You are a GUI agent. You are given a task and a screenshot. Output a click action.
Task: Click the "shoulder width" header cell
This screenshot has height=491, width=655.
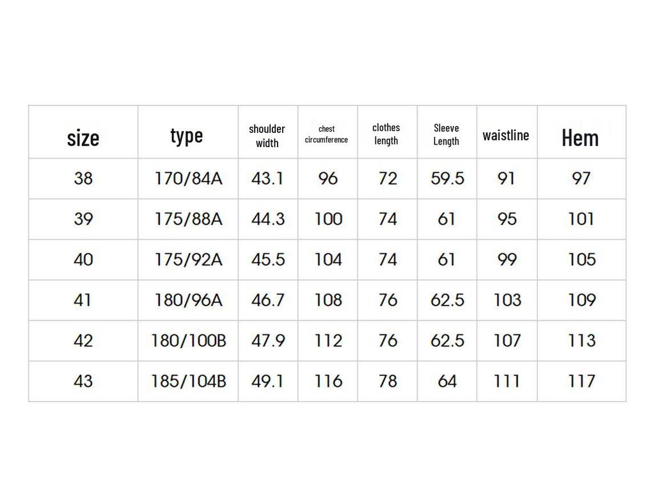[267, 136]
